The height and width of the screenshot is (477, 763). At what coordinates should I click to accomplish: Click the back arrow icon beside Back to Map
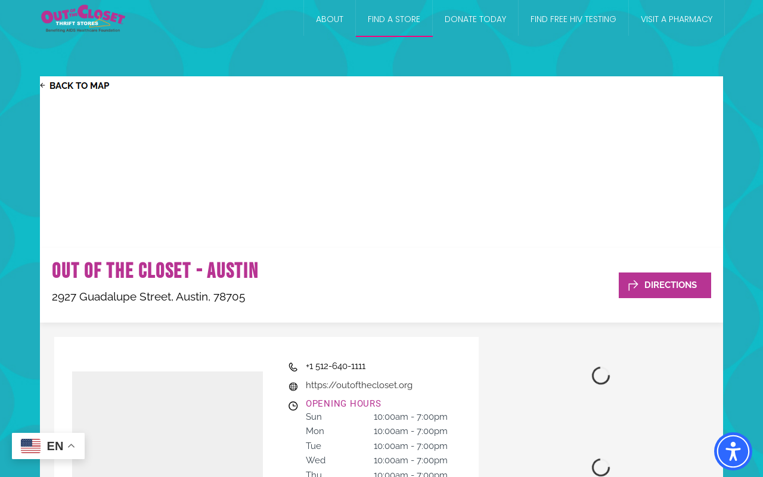[43, 86]
